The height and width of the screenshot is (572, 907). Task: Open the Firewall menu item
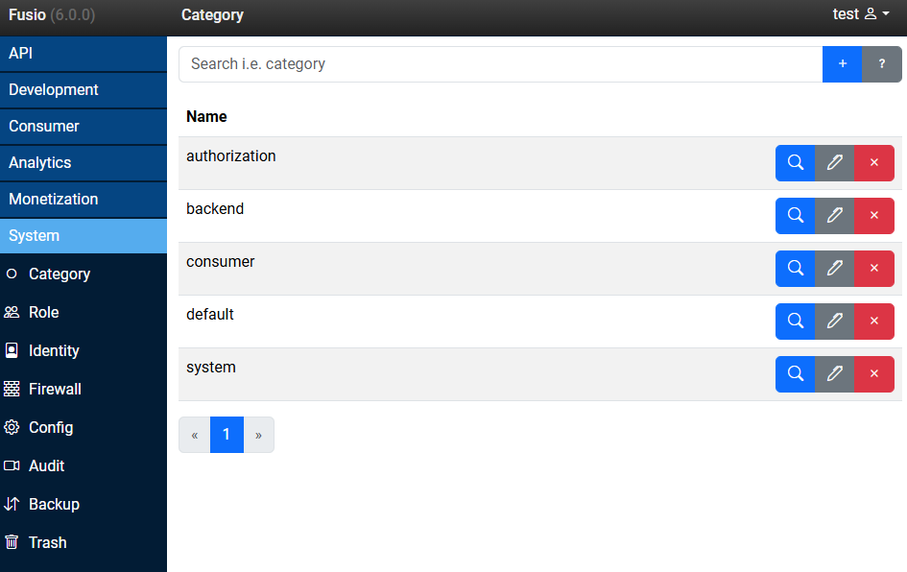(55, 389)
